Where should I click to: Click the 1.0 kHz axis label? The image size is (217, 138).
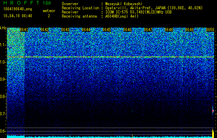point(2,62)
